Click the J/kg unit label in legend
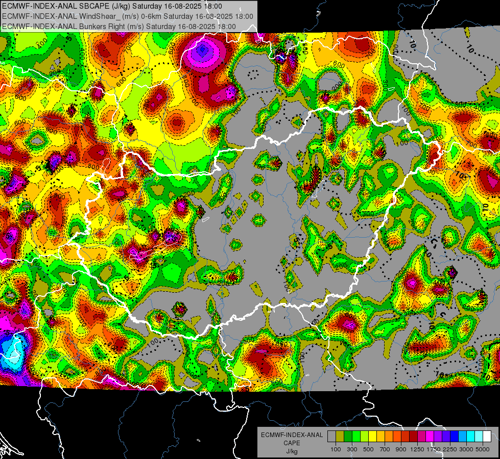Viewport: 500px width, 459px height. pos(292,451)
